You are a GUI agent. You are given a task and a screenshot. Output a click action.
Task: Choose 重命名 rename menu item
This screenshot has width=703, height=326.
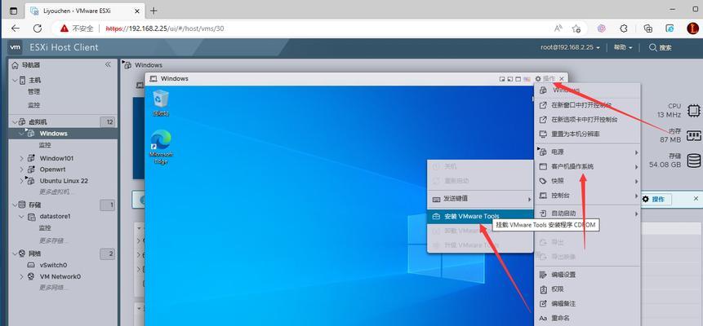click(x=588, y=319)
